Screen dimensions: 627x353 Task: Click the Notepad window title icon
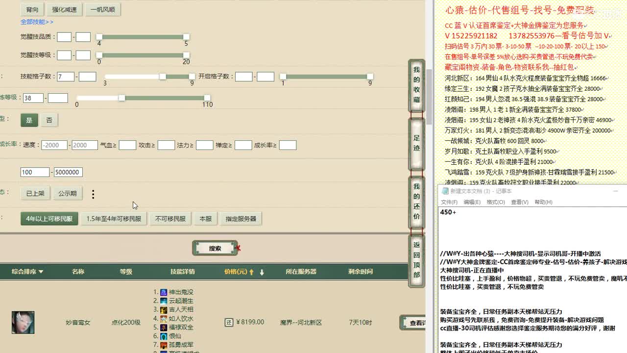pyautogui.click(x=445, y=191)
